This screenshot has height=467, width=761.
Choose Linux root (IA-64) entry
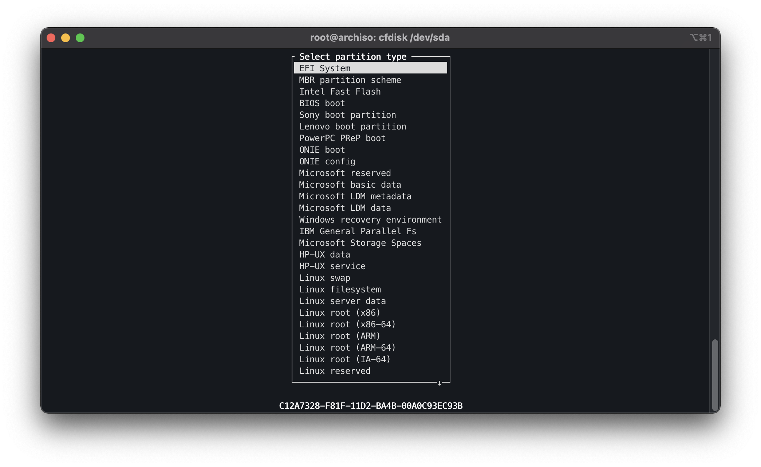(370, 359)
